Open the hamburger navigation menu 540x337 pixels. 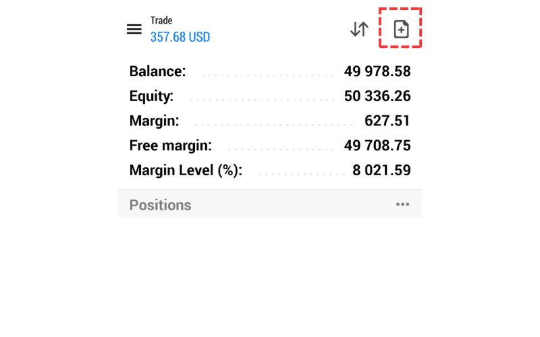coord(134,29)
